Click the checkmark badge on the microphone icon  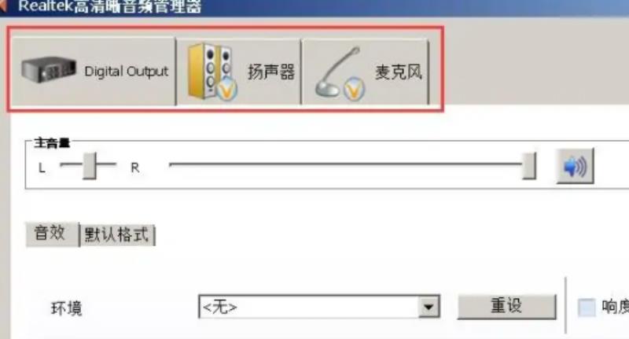point(353,89)
